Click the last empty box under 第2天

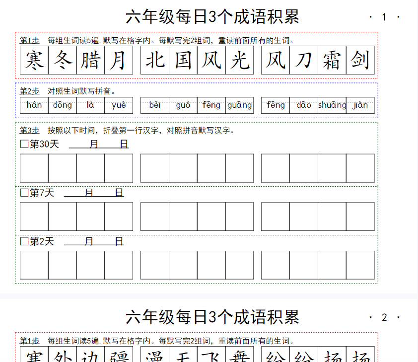tap(360, 265)
